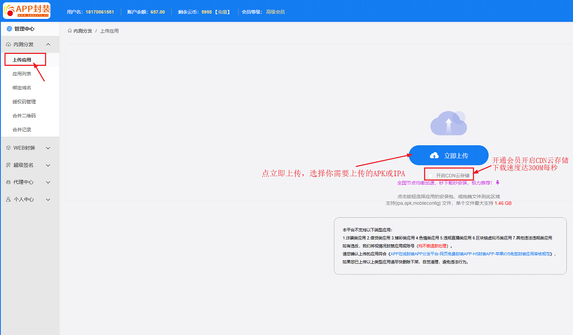Screen dimensions: 573x335
Task: Select 授权码管理 menu item
Action: (24, 102)
